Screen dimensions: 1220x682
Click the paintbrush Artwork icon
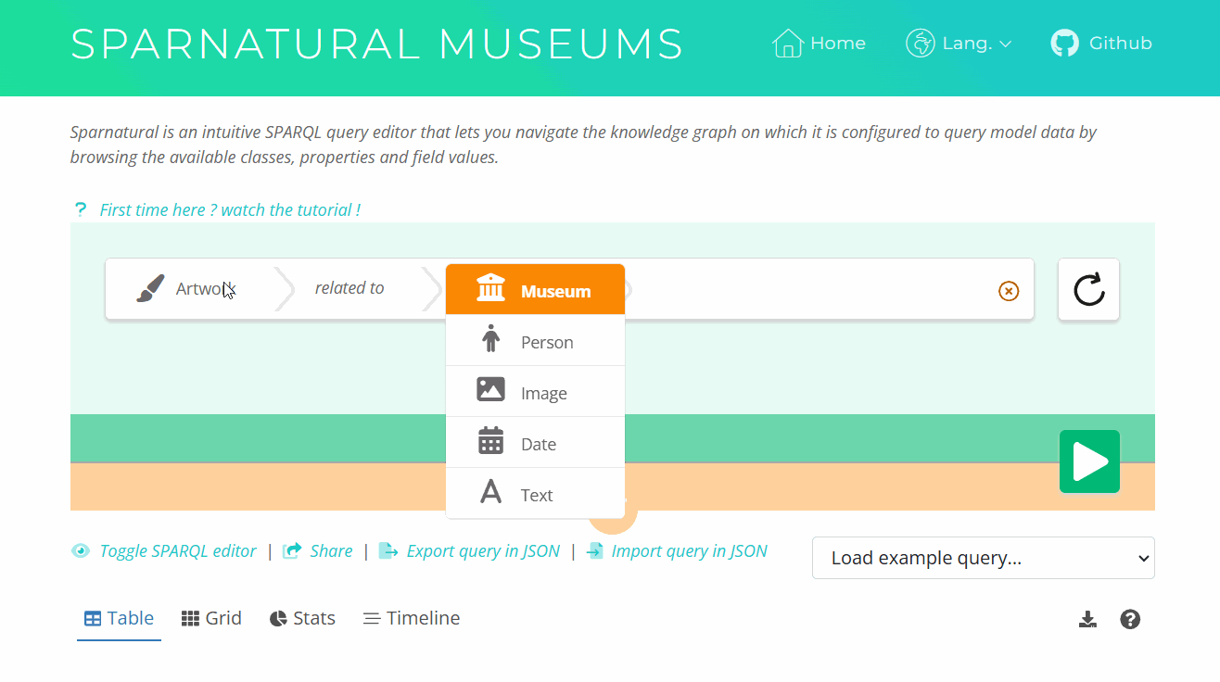150,289
